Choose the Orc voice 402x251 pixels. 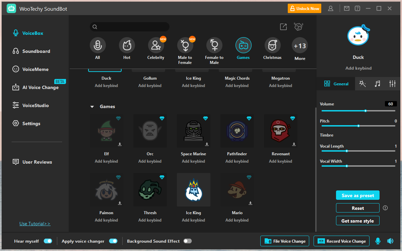(x=150, y=131)
